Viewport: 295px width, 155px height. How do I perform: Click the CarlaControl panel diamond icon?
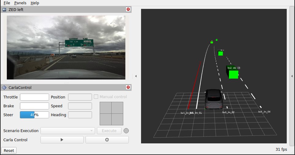click(4, 87)
